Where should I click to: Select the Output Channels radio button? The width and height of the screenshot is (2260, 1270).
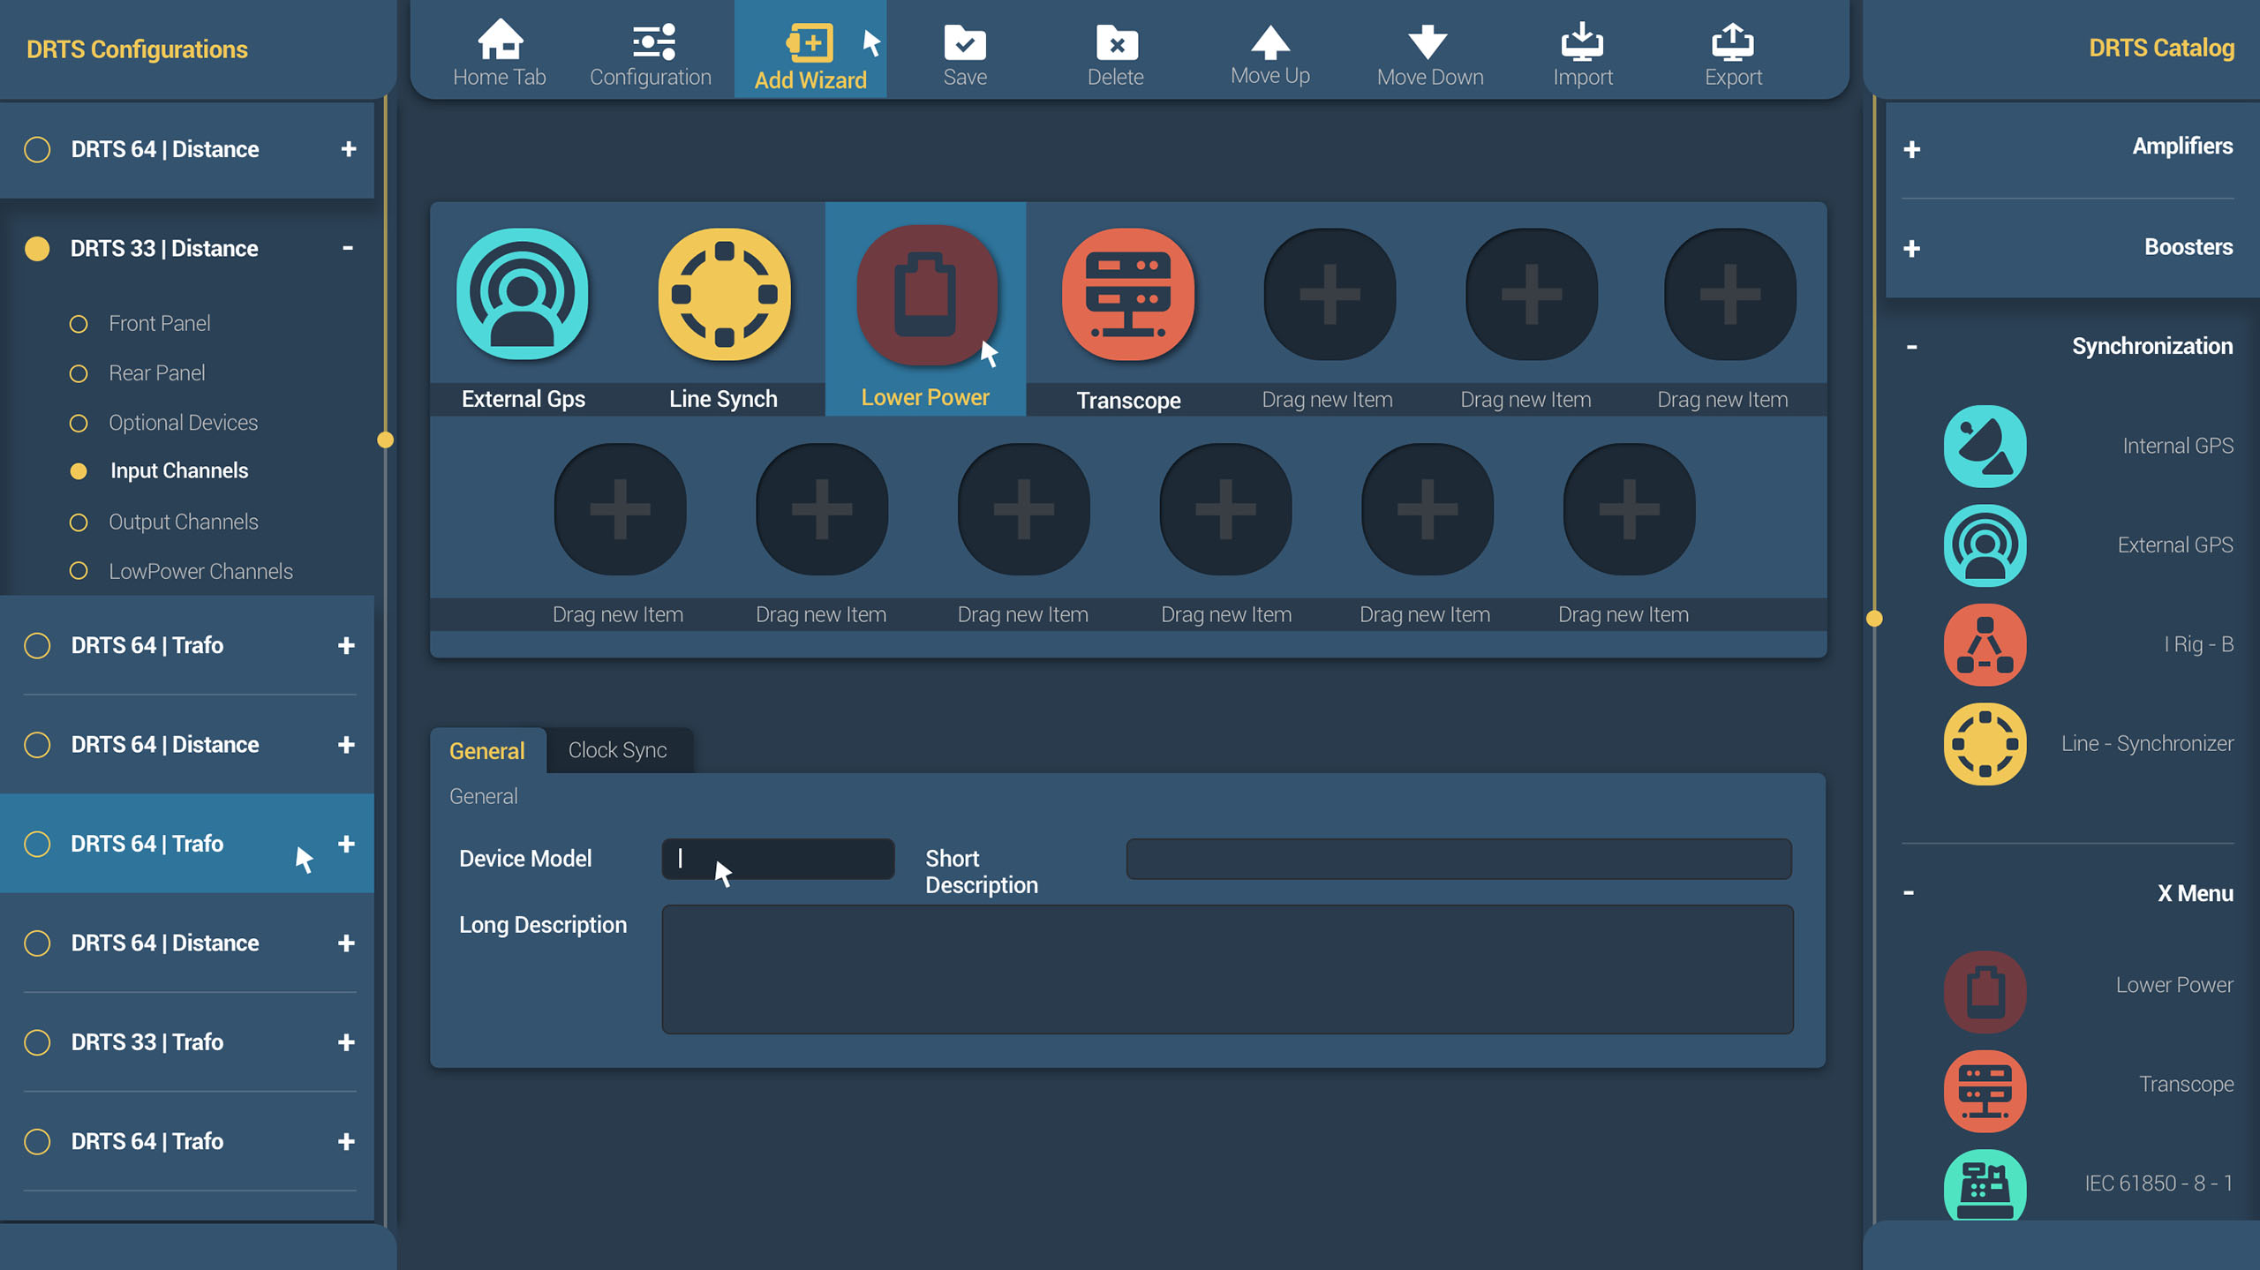tap(79, 522)
